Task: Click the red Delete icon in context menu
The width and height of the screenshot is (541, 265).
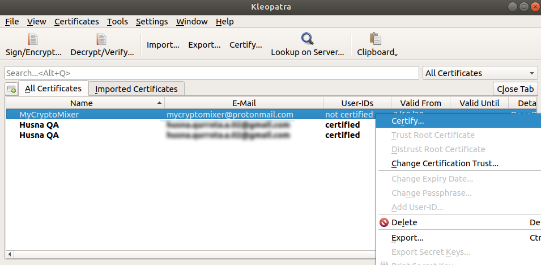Action: coord(384,222)
